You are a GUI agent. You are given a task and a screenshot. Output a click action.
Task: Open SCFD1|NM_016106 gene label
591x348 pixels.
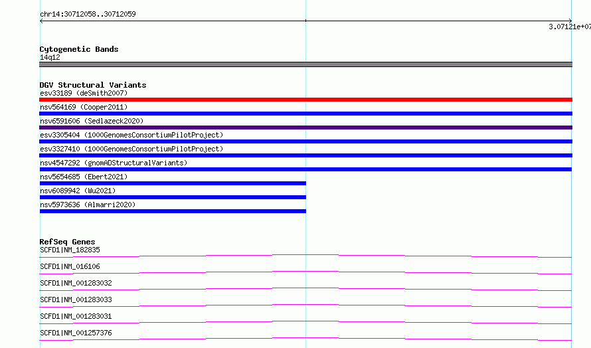tap(70, 266)
